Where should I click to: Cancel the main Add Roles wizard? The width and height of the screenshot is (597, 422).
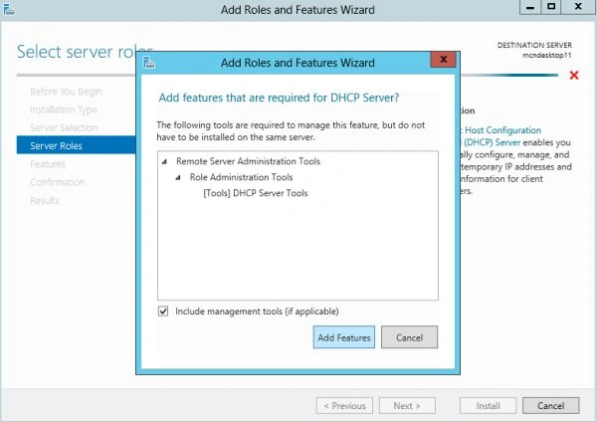550,406
